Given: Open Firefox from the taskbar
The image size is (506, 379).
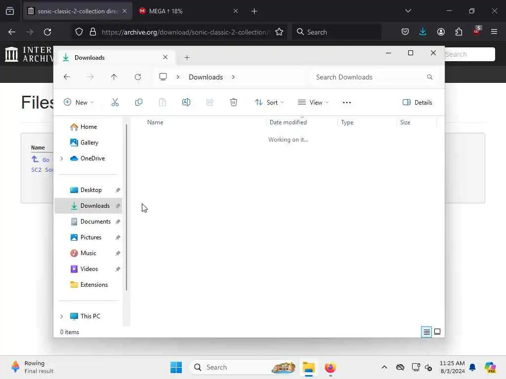Looking at the screenshot, I should [x=330, y=367].
